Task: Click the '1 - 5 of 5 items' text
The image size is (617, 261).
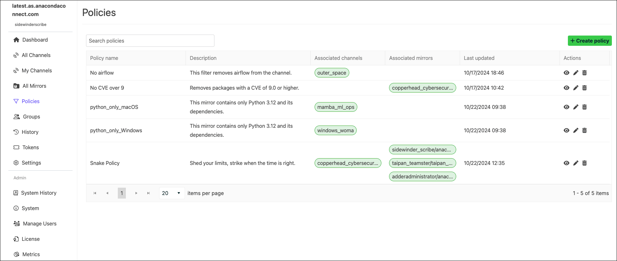Action: (591, 193)
